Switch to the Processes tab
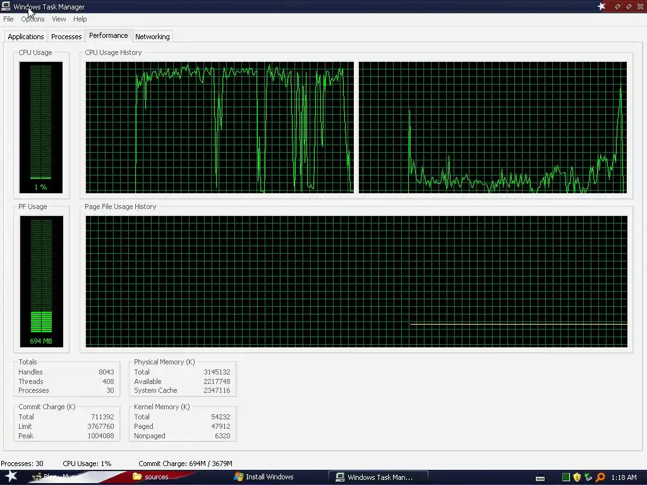647x485 pixels. 66,36
